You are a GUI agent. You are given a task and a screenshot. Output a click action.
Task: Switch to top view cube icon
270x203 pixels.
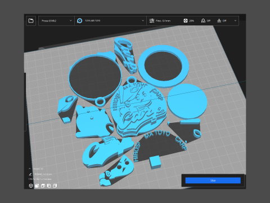coord(43,186)
